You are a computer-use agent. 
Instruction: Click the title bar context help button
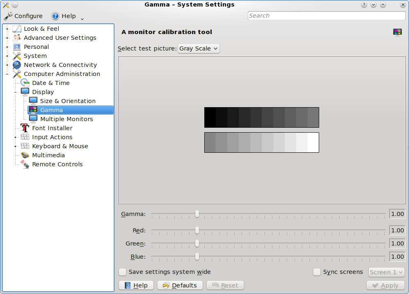click(364, 5)
